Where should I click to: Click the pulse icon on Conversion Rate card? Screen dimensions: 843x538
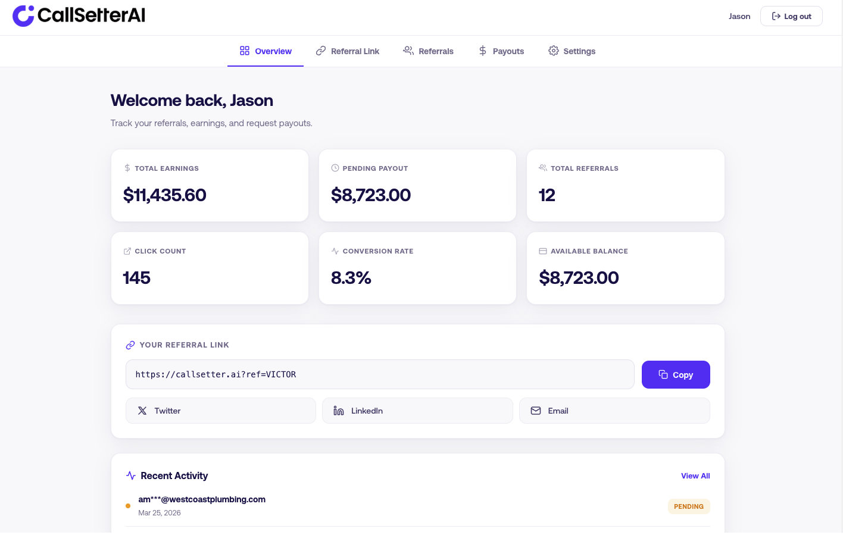pyautogui.click(x=335, y=251)
